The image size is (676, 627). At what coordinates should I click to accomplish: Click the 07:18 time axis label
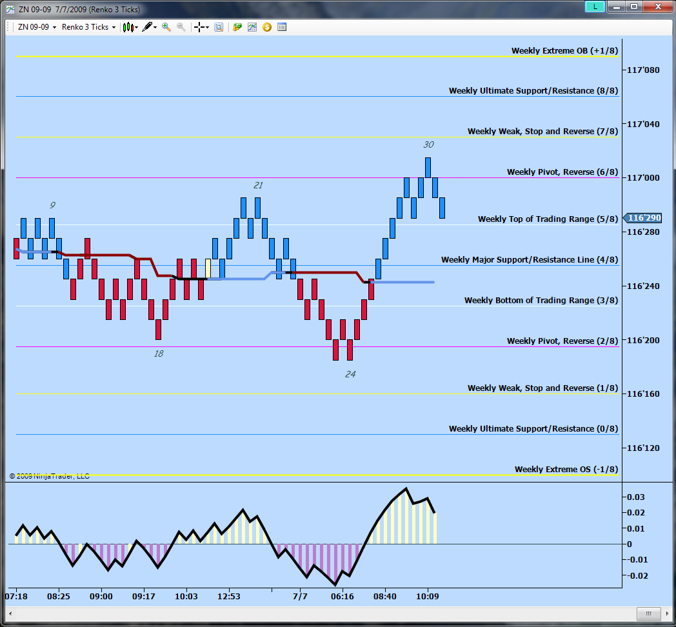16,596
